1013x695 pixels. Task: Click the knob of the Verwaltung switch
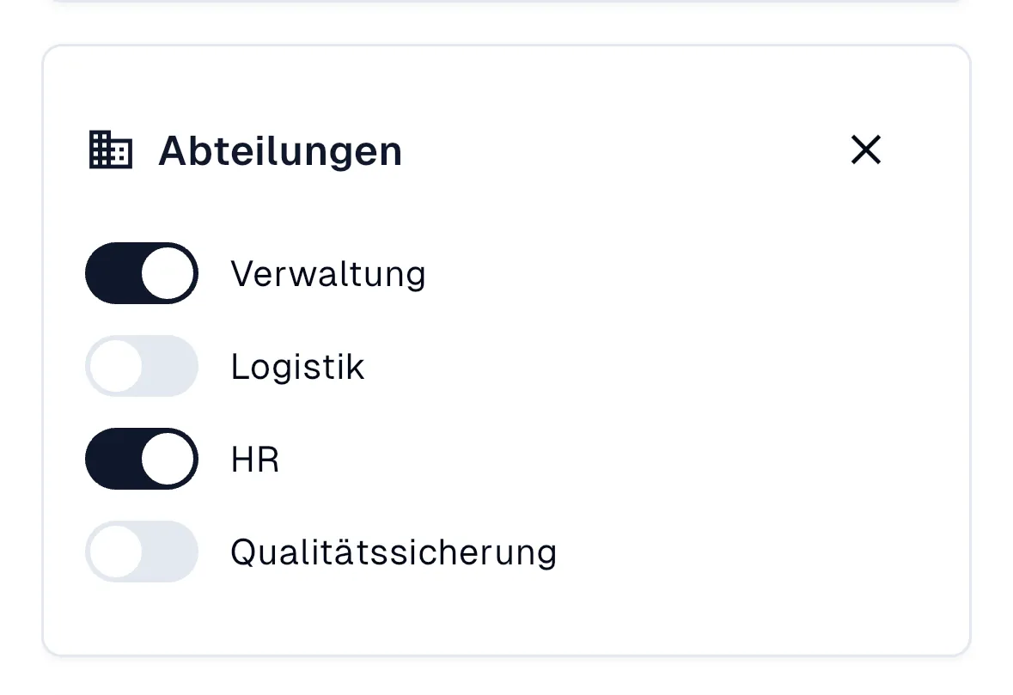167,273
